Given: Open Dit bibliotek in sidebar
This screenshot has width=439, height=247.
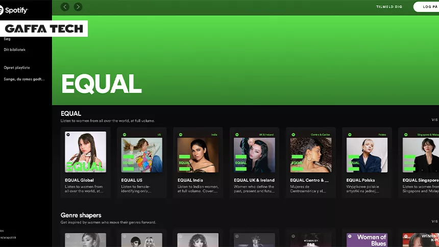Looking at the screenshot, I should [15, 50].
